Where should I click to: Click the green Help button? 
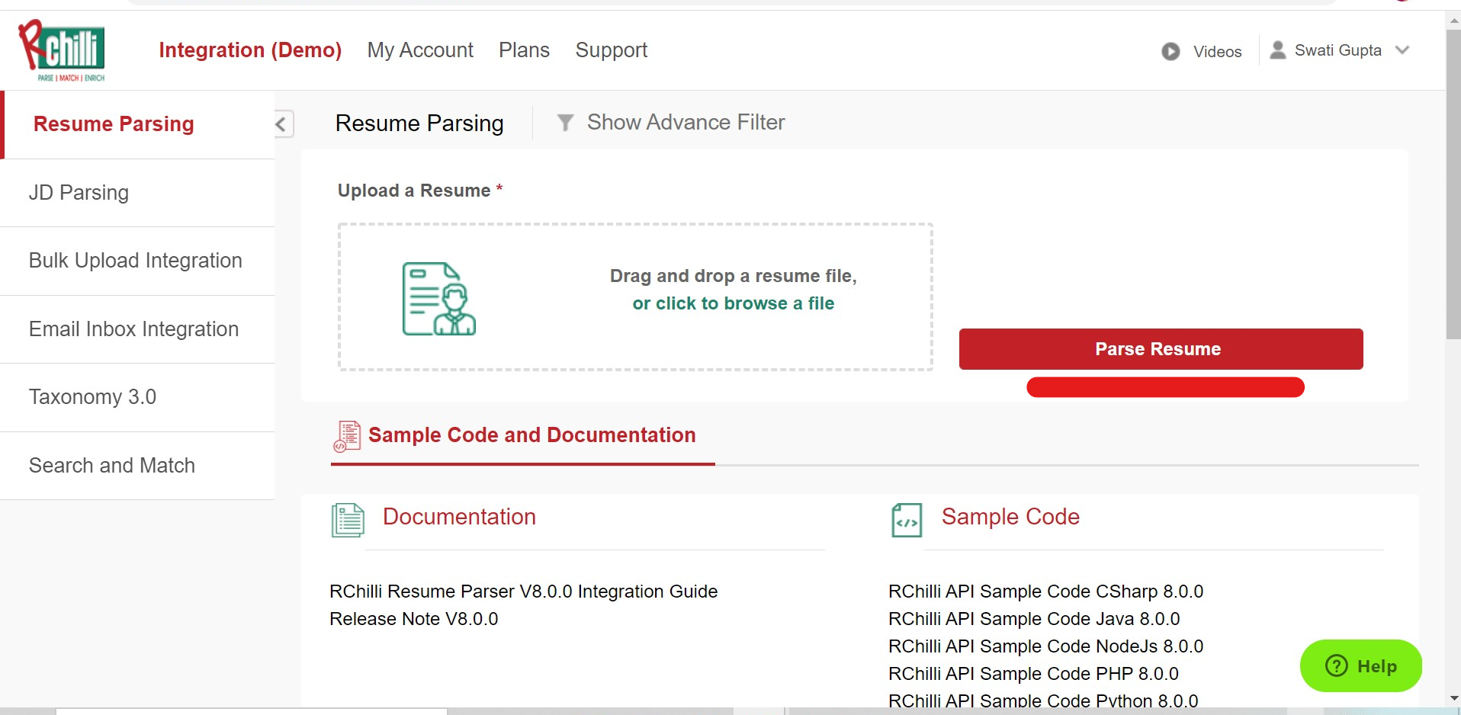pyautogui.click(x=1360, y=666)
